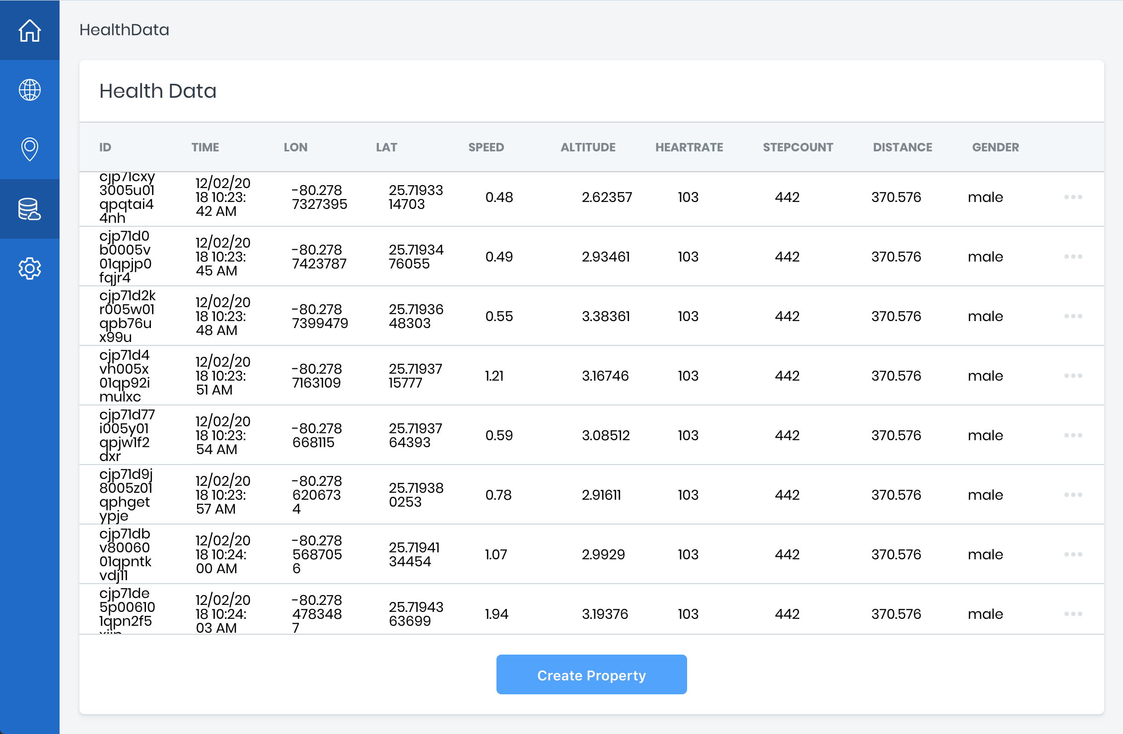Image resolution: width=1123 pixels, height=734 pixels.
Task: Open row options for 10:23:42 AM entry
Action: click(x=1073, y=197)
